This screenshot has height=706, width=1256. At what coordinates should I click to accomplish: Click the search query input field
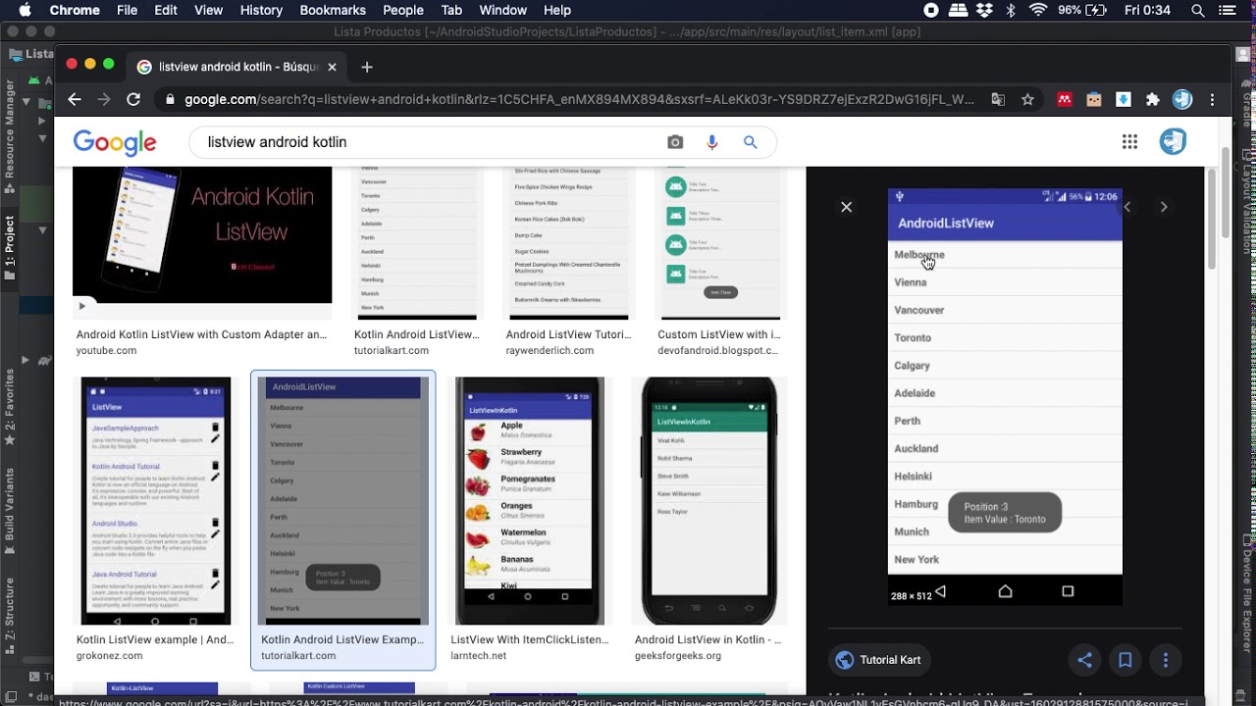427,142
